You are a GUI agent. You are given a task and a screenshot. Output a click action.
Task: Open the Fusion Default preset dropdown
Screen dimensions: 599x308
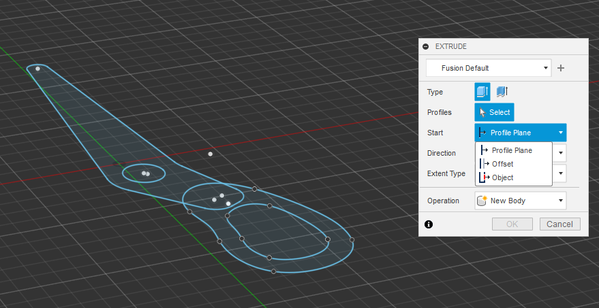[x=489, y=68]
